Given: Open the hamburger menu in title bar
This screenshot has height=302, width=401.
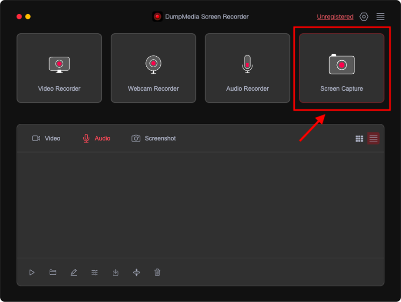Looking at the screenshot, I should (380, 17).
